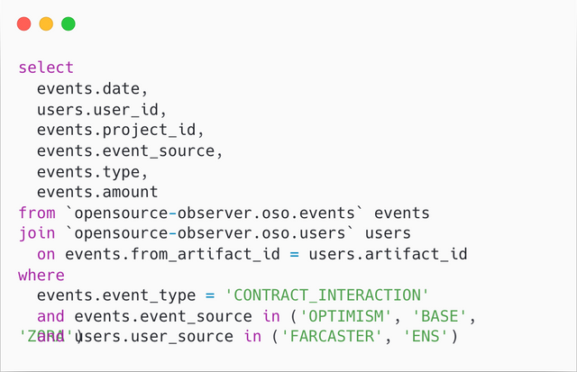Click the opensource-observer.oso.users table name
This screenshot has height=372, width=577.
tap(210, 233)
